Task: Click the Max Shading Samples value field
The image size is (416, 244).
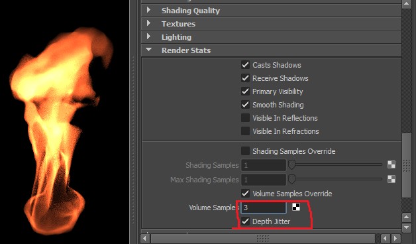Action: tap(264, 180)
